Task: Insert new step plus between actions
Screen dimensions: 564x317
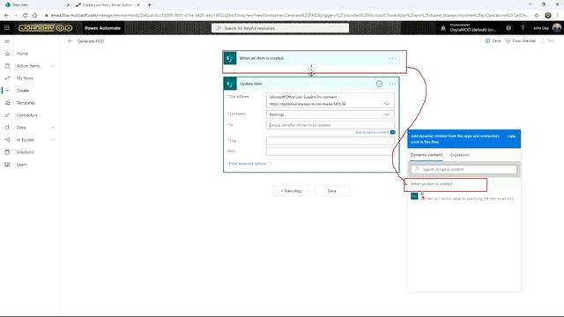Action: coord(311,70)
